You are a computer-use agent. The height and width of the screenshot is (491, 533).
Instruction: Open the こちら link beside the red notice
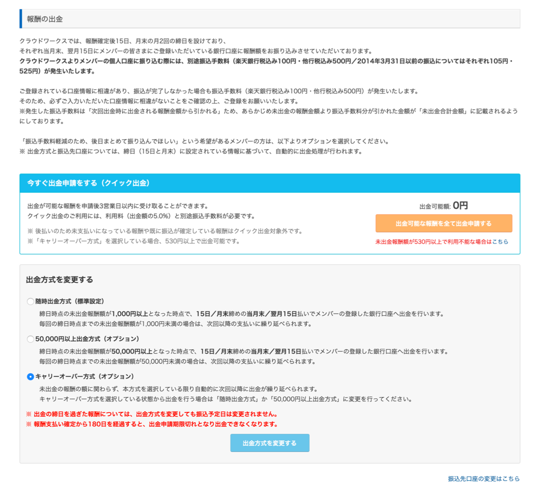500,241
